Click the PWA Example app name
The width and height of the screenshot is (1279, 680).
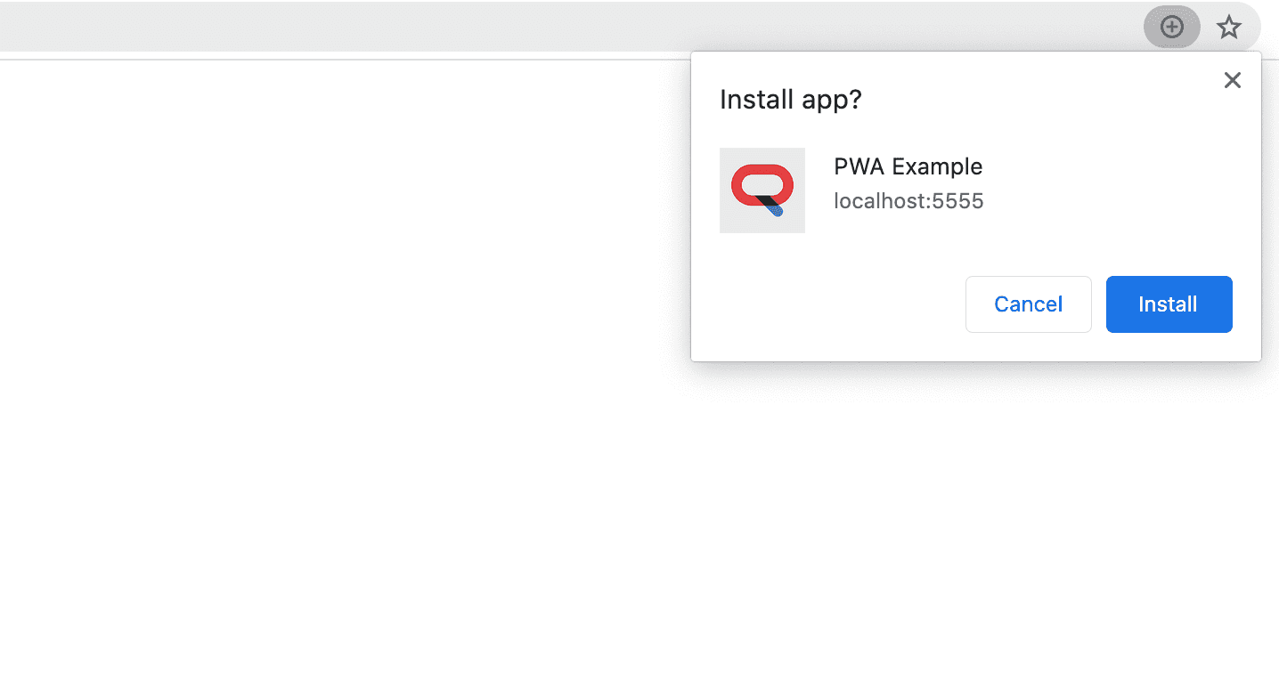click(908, 166)
